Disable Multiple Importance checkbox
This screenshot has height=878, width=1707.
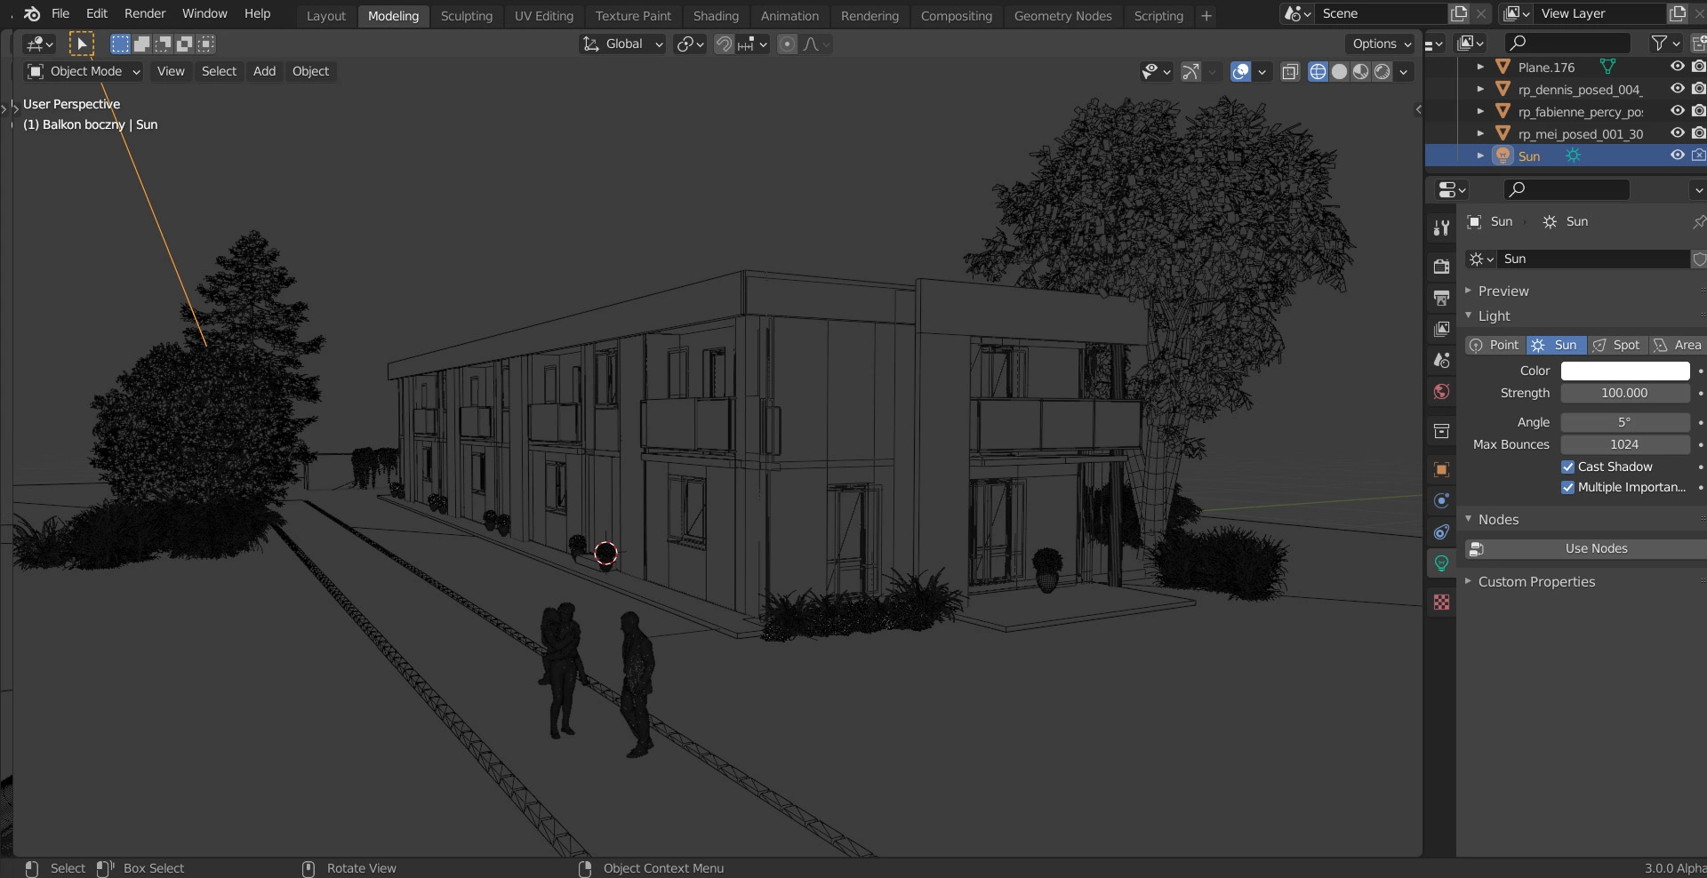tap(1568, 487)
